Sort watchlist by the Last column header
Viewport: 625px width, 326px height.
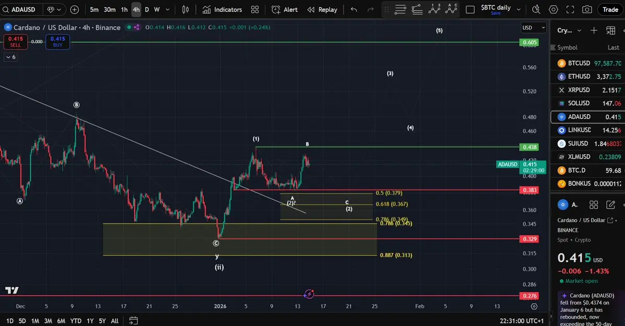point(613,47)
